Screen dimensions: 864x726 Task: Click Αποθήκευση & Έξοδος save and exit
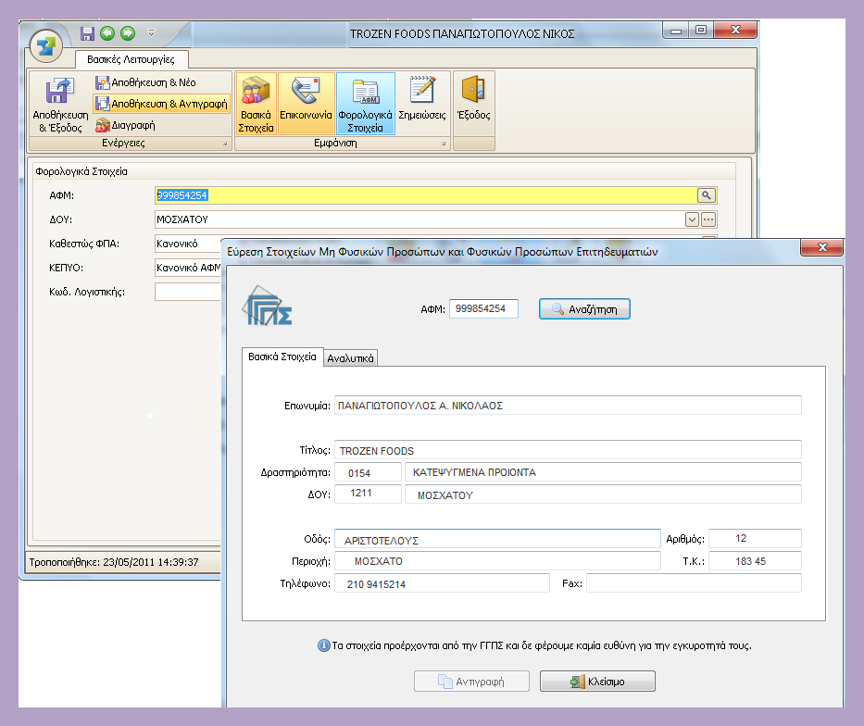pos(60,105)
